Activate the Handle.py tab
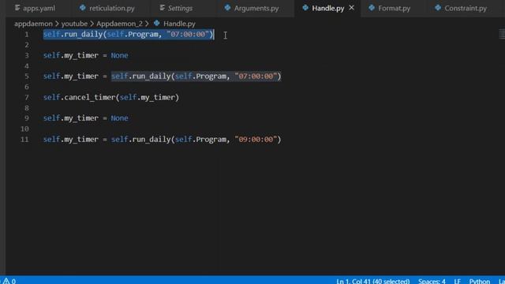505x284 pixels. pyautogui.click(x=328, y=8)
